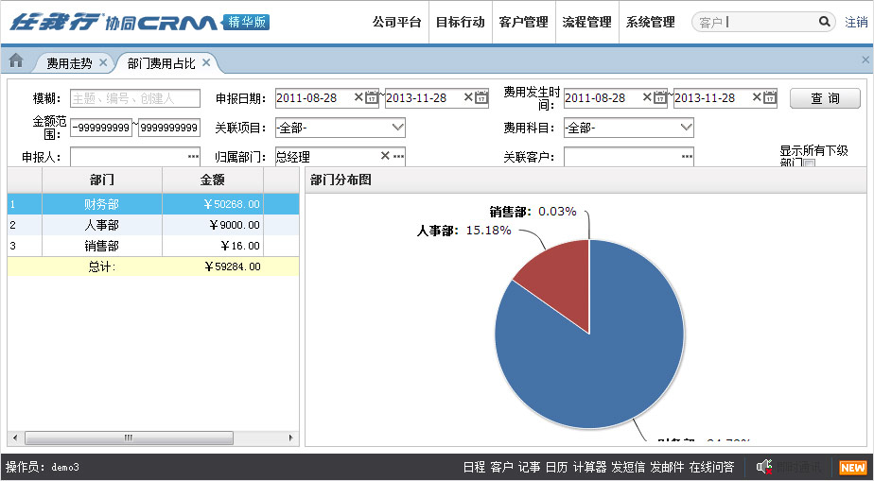Image resolution: width=874 pixels, height=481 pixels.
Task: Open calendar picker for 申报日期 start date
Action: (372, 98)
